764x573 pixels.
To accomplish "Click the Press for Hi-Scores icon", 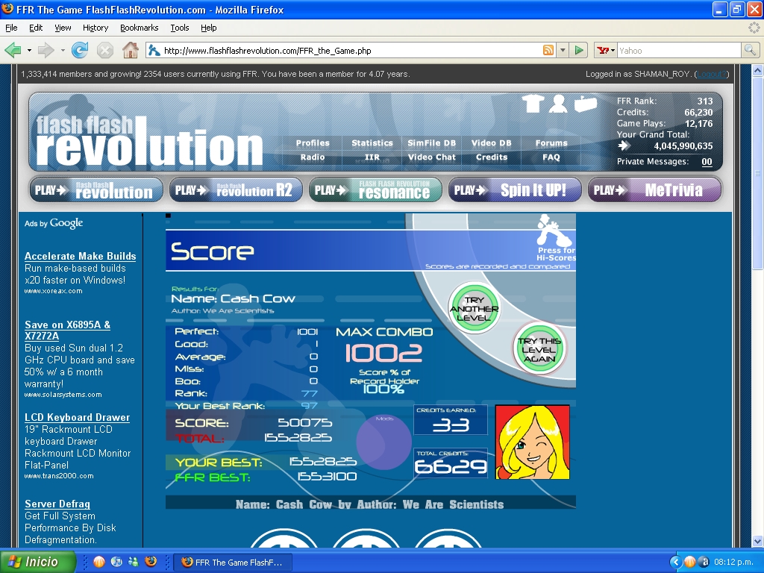I will (x=555, y=238).
